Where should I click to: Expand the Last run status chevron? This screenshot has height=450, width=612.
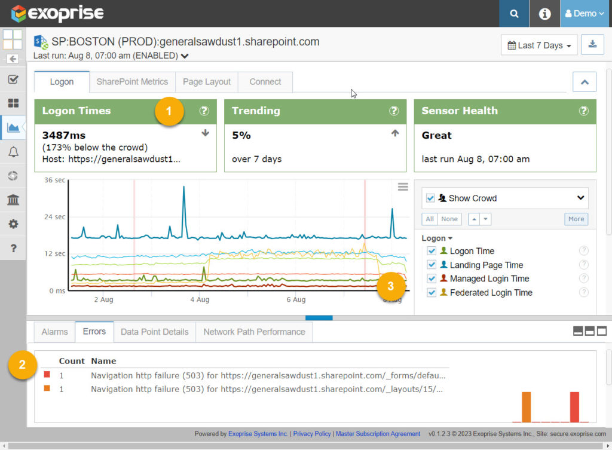click(x=185, y=56)
